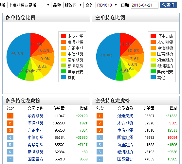Click the date field showing 2016-04-21

point(145,5)
